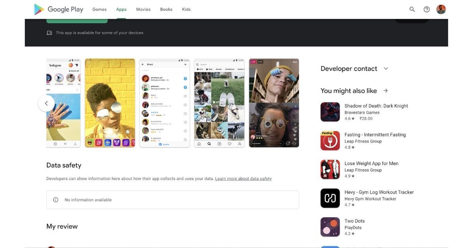Open Fasting - Intermittent Fasting app icon
This screenshot has width=473, height=248.
330,141
